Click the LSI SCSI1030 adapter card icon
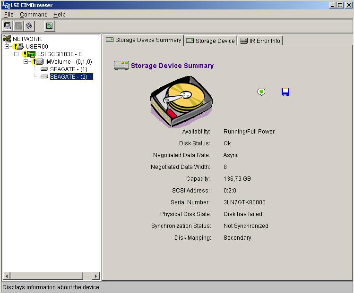Viewport: 354px width, 293px height. pyautogui.click(x=31, y=54)
